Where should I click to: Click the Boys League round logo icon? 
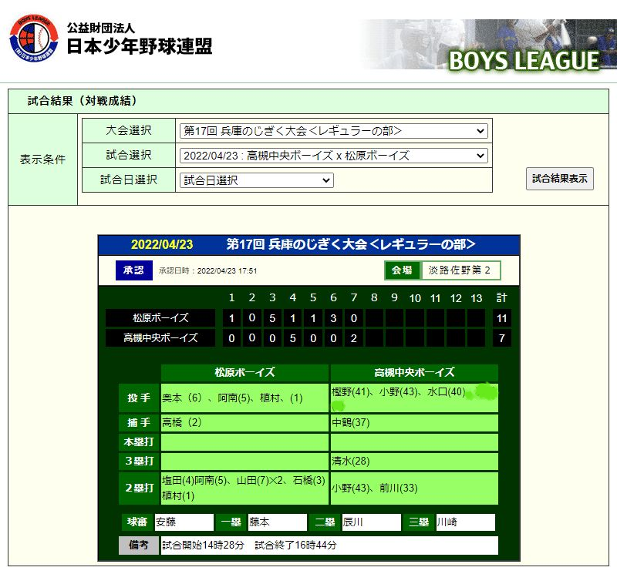pos(34,39)
